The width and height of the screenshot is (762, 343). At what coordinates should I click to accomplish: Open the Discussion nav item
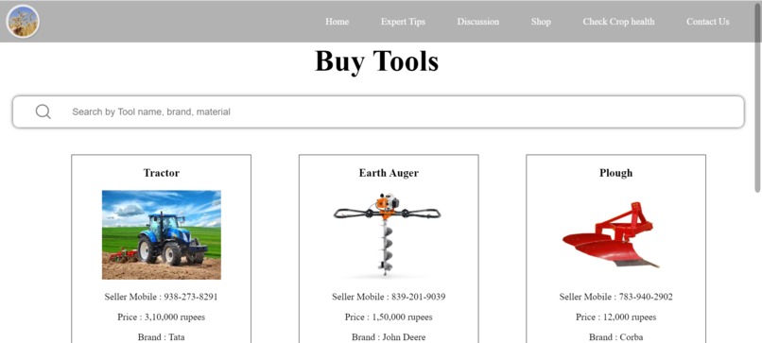(477, 22)
